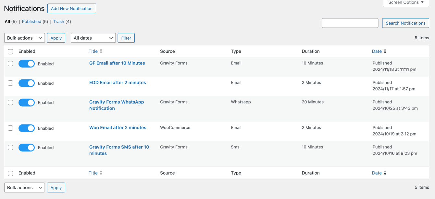435x199 pixels.
Task: Open the top Bulk actions dropdown
Action: pos(25,38)
